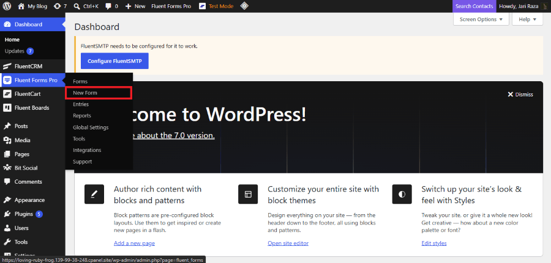Click the Appearance brush icon
The height and width of the screenshot is (263, 551).
pyautogui.click(x=7, y=200)
